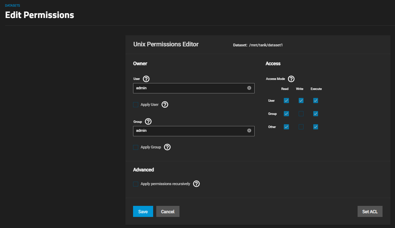Show help for Apply permissions recursively
The width and height of the screenshot is (395, 228).
pyautogui.click(x=196, y=184)
